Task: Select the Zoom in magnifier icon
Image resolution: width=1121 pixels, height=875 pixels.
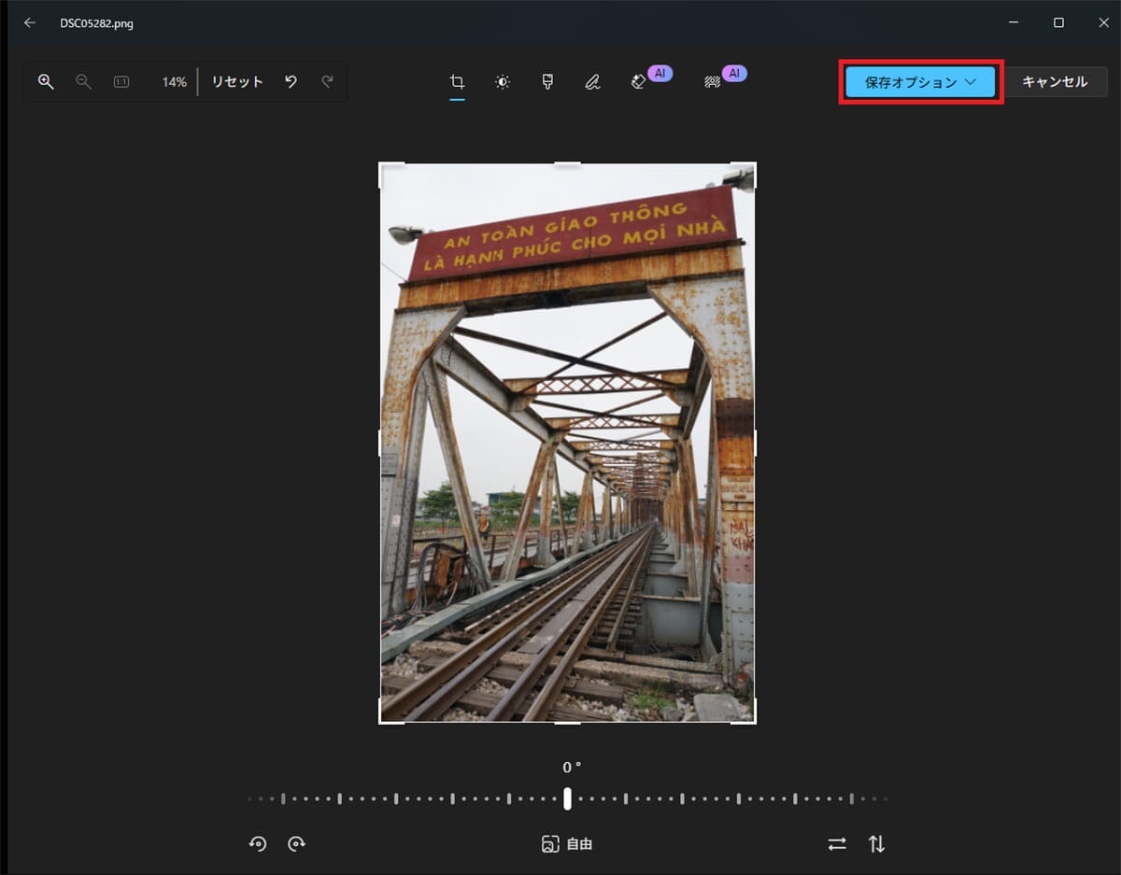Action: 45,81
